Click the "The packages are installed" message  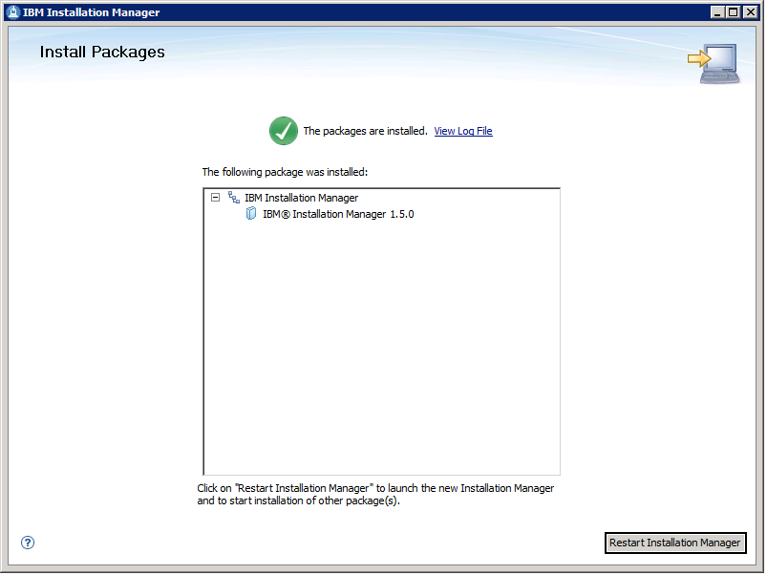365,131
